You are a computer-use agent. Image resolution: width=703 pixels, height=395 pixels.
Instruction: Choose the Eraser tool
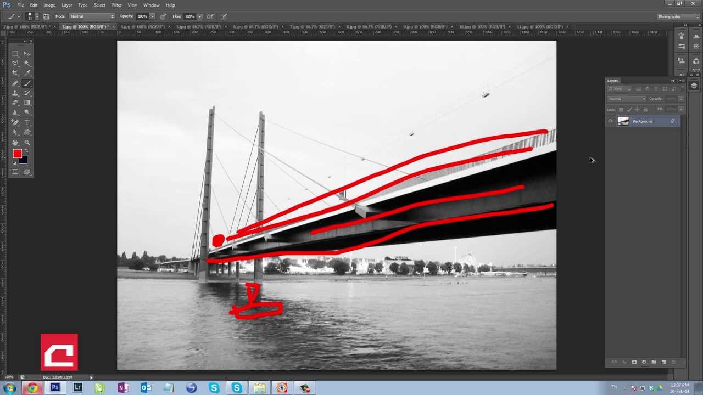tap(15, 103)
